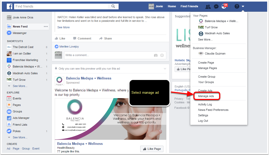Open Activity Log from menu

click(x=205, y=104)
